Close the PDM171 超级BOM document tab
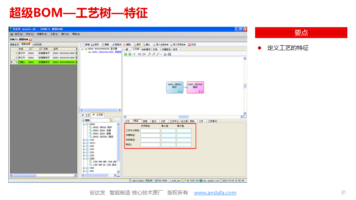Screen dimensions: 356x200 point(30,39)
